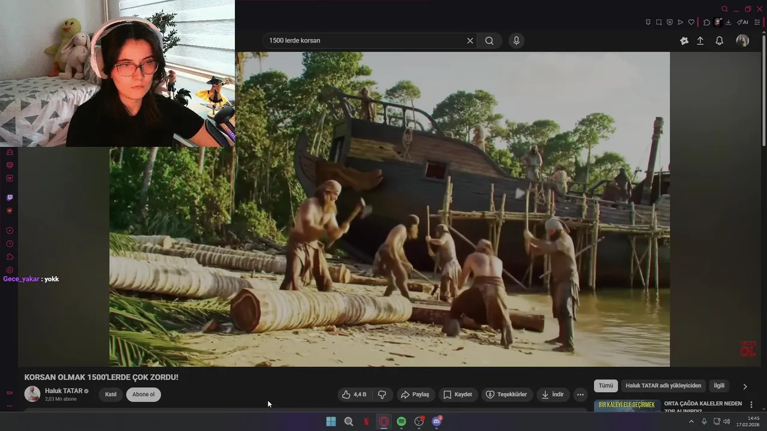This screenshot has height=431, width=767.
Task: Click the video title KORSAN OLMAK 1500'LERDE
Action: click(x=101, y=377)
